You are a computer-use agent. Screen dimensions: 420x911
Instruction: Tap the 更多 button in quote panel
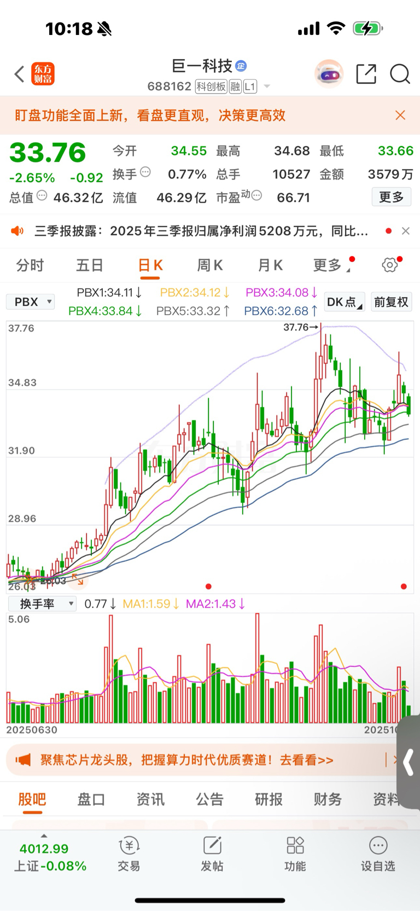pos(392,197)
